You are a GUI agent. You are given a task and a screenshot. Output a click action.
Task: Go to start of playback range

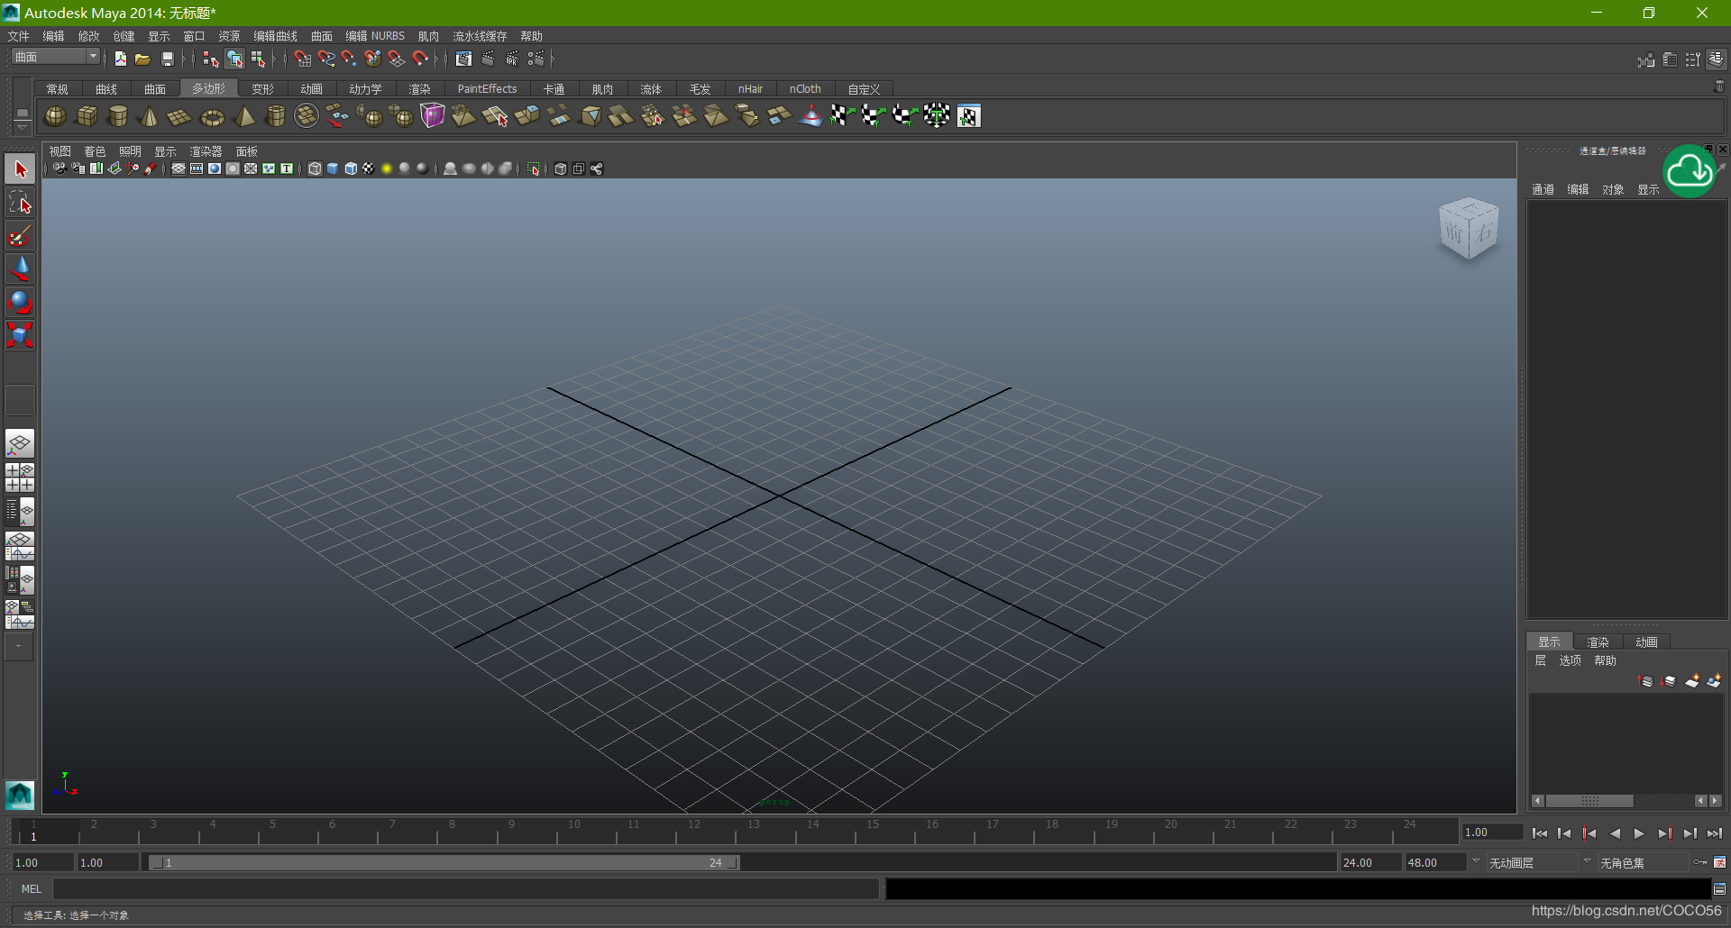(1539, 833)
